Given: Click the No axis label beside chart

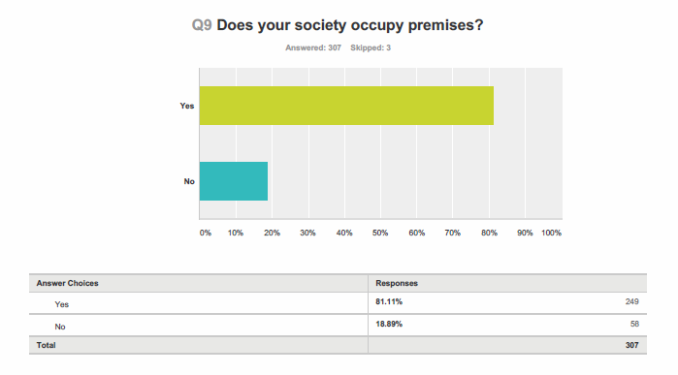Looking at the screenshot, I should click(189, 181).
